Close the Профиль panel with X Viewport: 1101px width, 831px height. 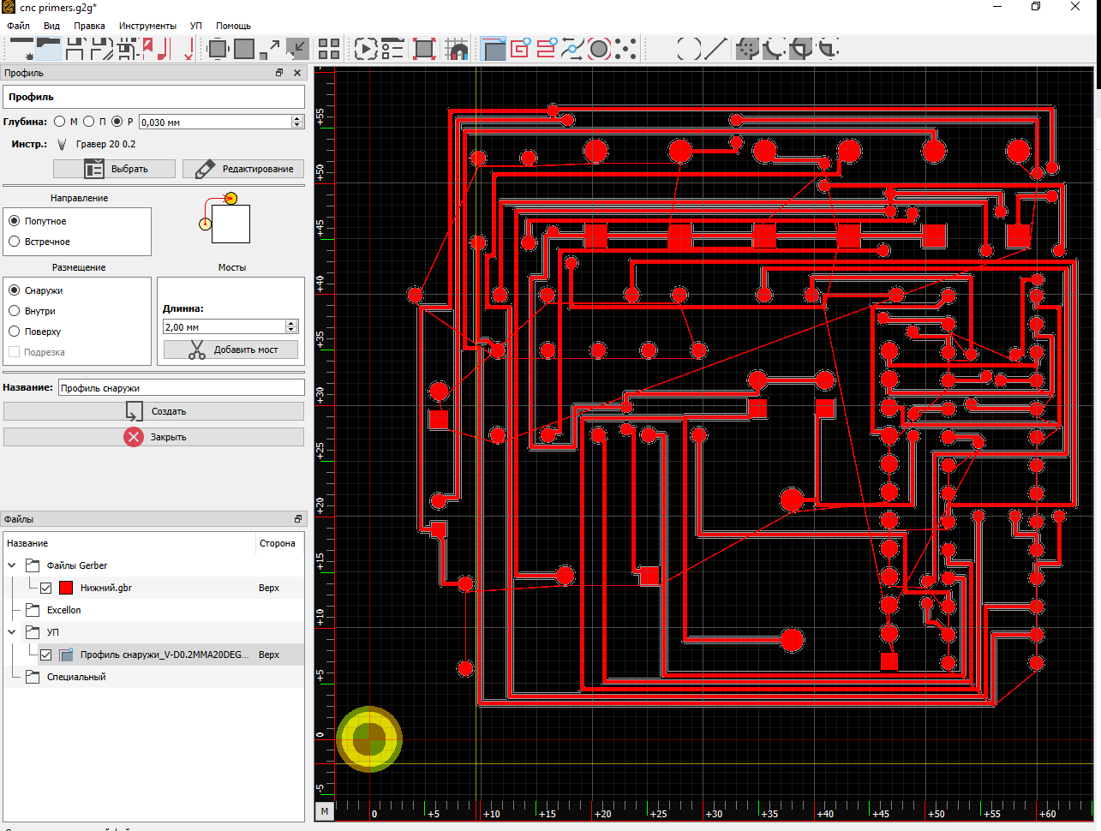tap(297, 73)
